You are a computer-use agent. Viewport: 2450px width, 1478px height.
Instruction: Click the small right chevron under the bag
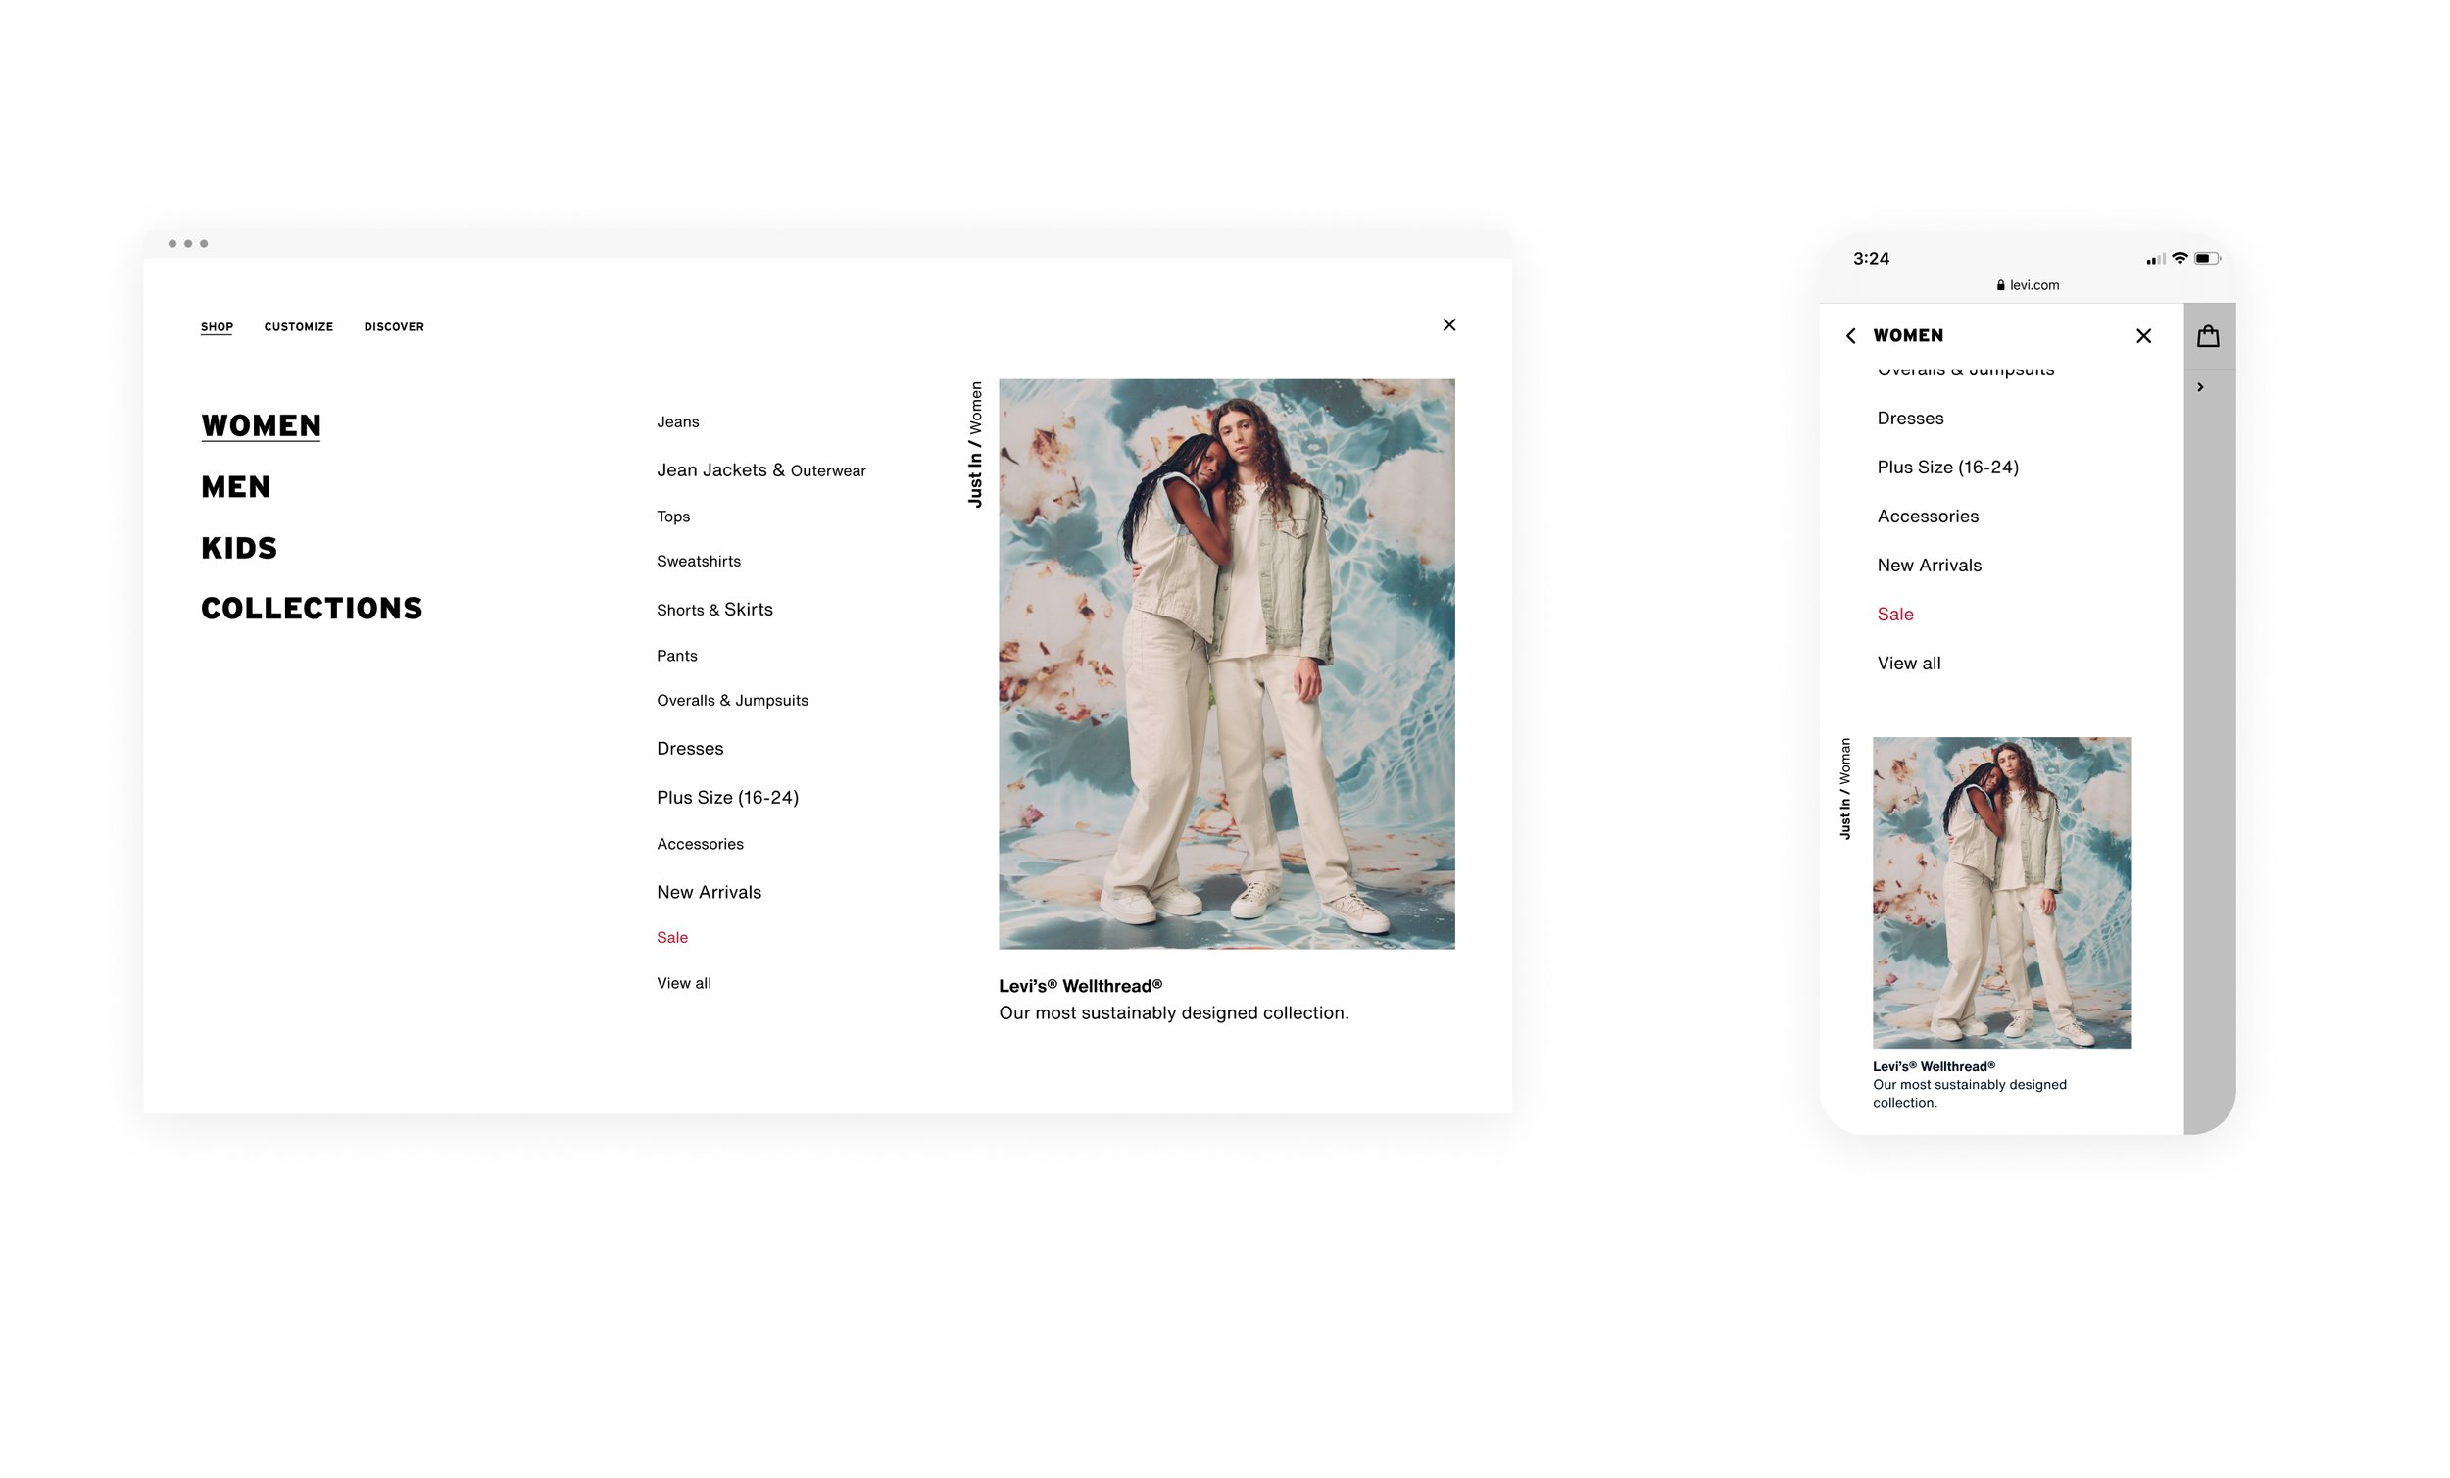[2200, 387]
